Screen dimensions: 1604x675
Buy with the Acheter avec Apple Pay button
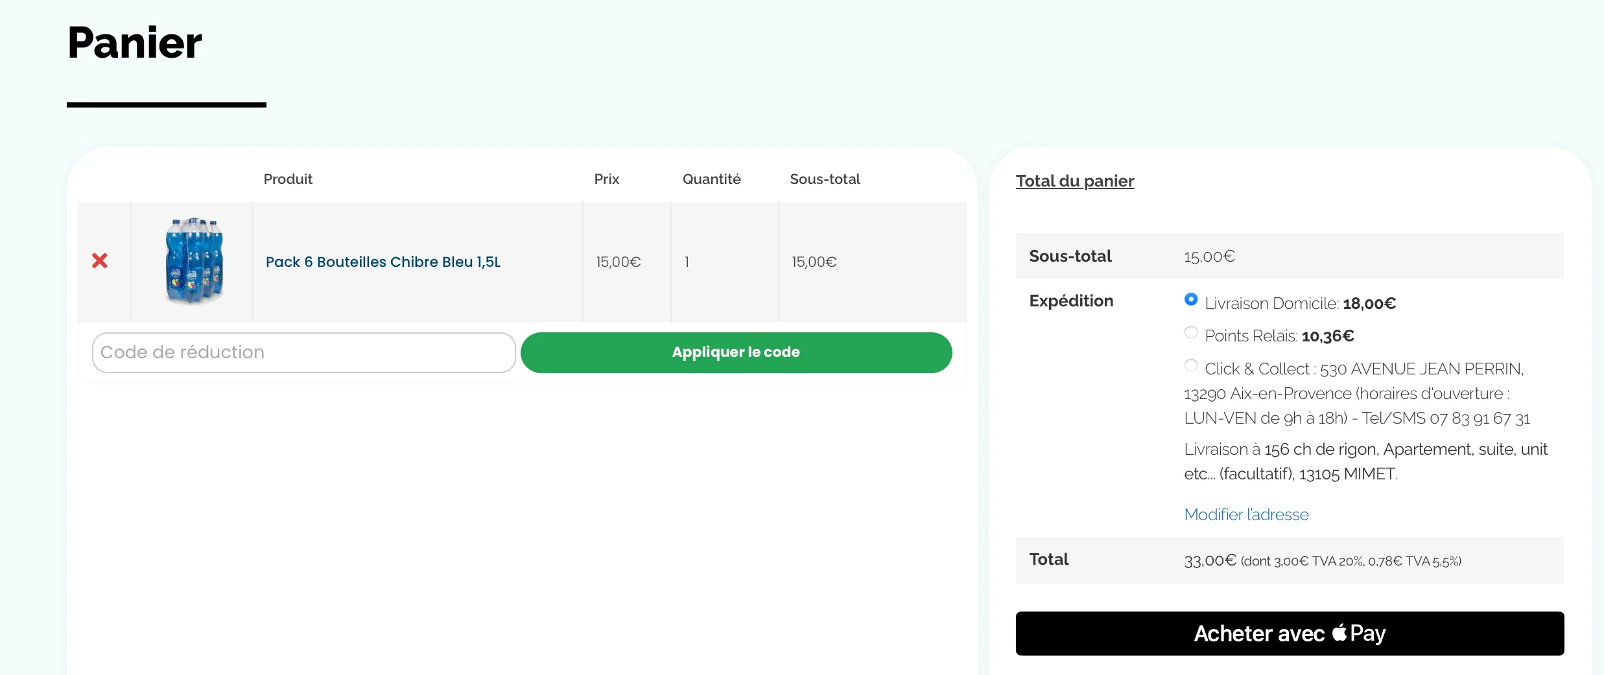(x=1290, y=634)
